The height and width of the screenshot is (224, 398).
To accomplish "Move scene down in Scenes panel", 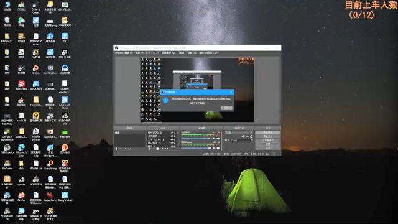I will pos(130,149).
